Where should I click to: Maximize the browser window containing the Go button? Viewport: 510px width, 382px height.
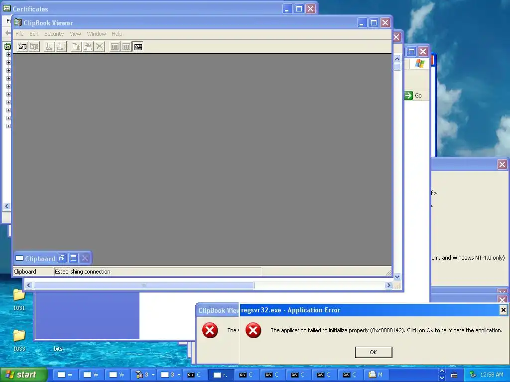click(411, 51)
